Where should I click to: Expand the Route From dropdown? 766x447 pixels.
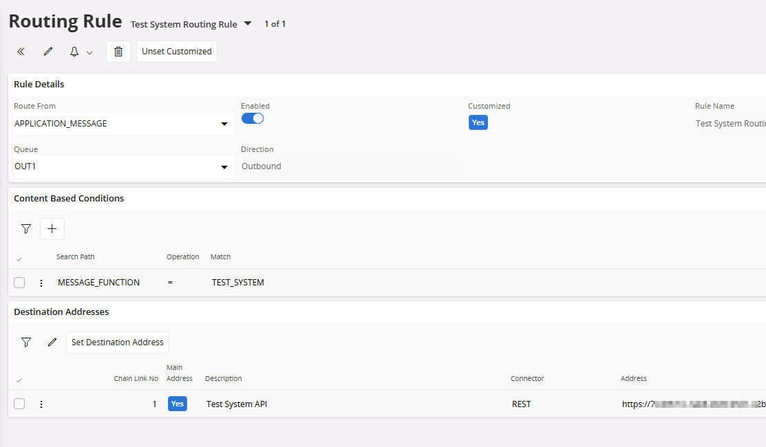click(x=224, y=124)
